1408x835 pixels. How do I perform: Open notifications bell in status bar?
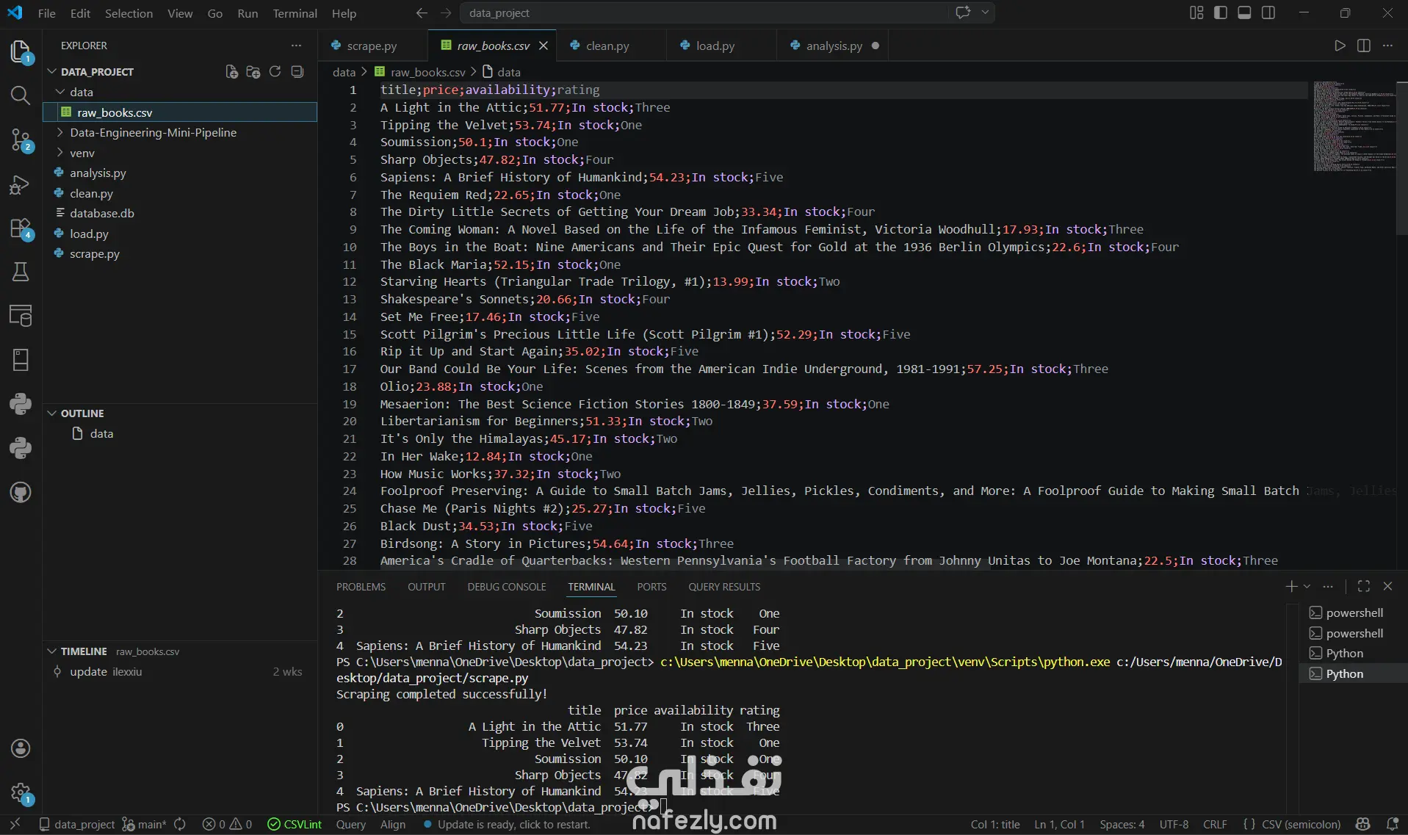point(1391,824)
